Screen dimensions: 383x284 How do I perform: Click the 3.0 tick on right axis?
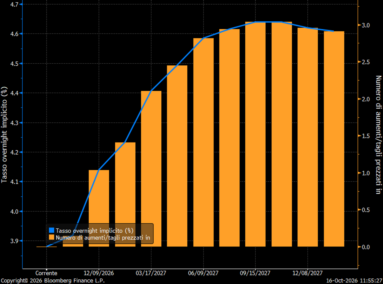(x=366, y=25)
